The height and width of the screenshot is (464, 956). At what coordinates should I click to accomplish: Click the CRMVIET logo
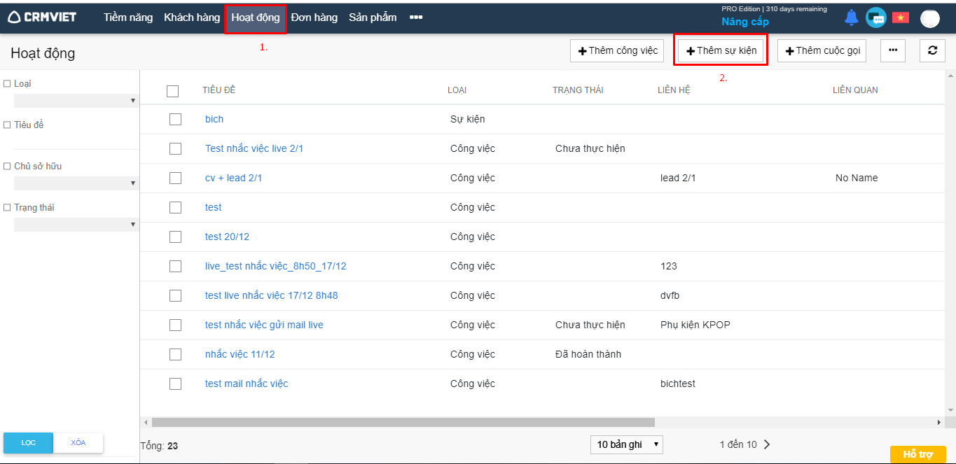pyautogui.click(x=43, y=17)
